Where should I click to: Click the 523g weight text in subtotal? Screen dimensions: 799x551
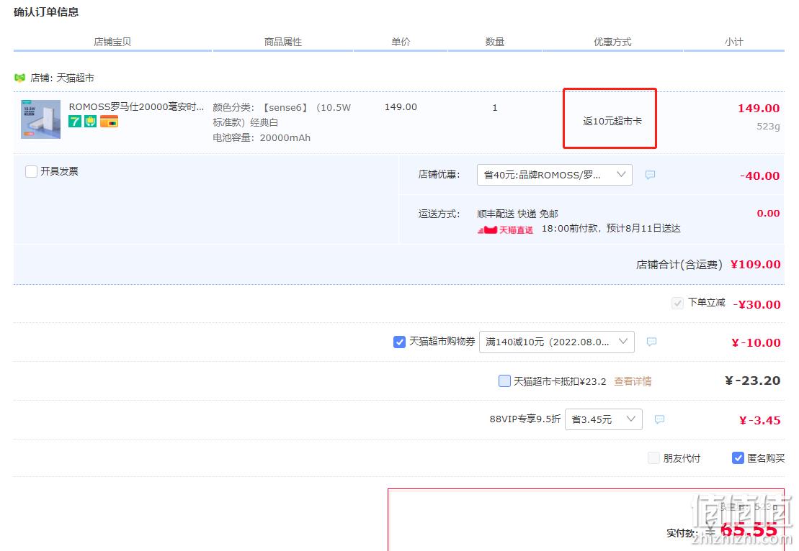768,126
